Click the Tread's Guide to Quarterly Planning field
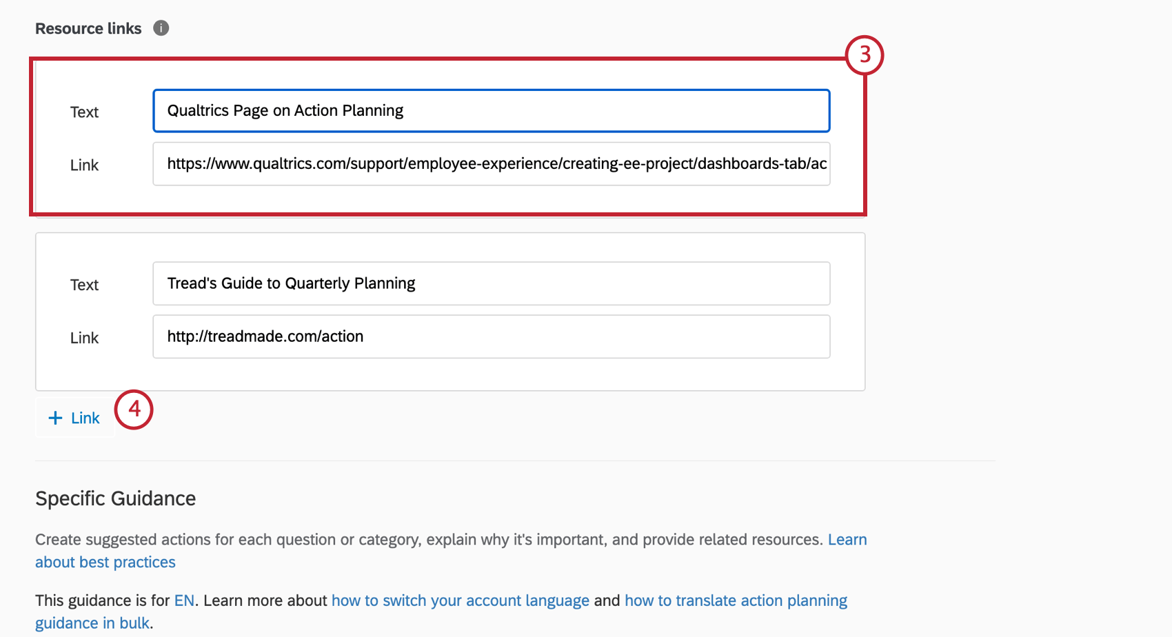The width and height of the screenshot is (1172, 637). point(492,283)
